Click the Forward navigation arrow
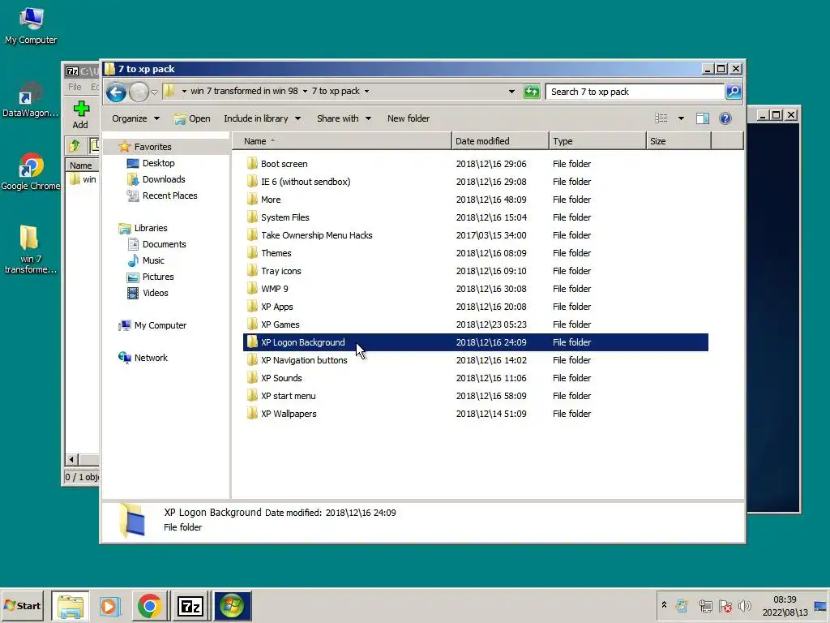This screenshot has width=830, height=623. tap(139, 92)
